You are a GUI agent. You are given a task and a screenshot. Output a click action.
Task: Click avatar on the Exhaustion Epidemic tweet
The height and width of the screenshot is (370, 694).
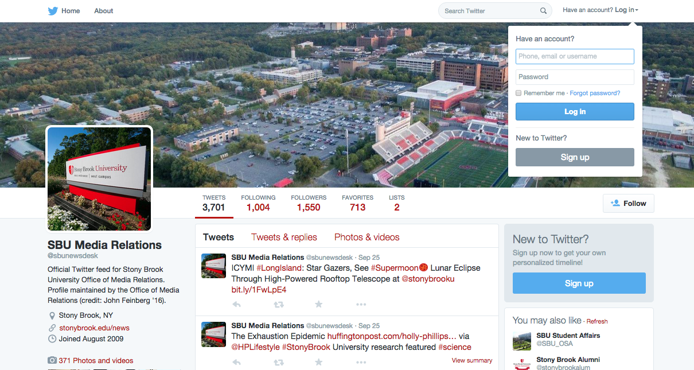coord(213,334)
